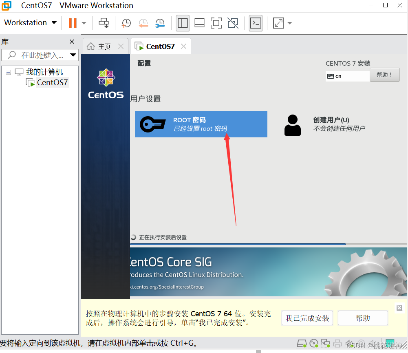Expand the power options dropdown arrow

pos(84,23)
